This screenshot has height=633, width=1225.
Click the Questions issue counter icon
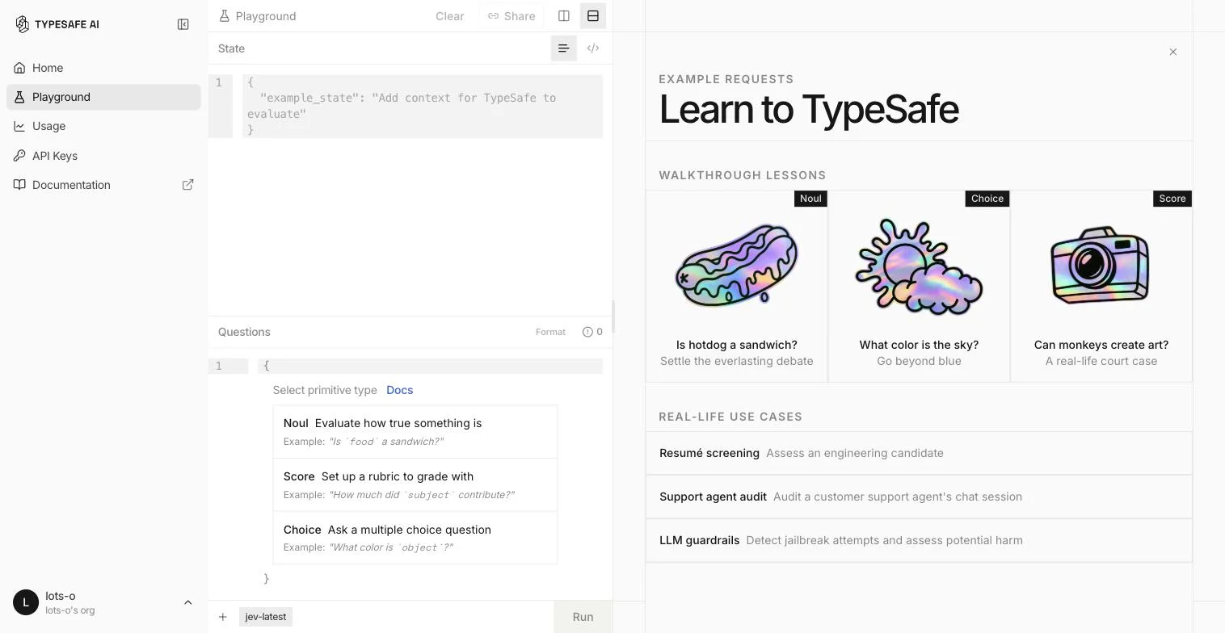pos(587,332)
